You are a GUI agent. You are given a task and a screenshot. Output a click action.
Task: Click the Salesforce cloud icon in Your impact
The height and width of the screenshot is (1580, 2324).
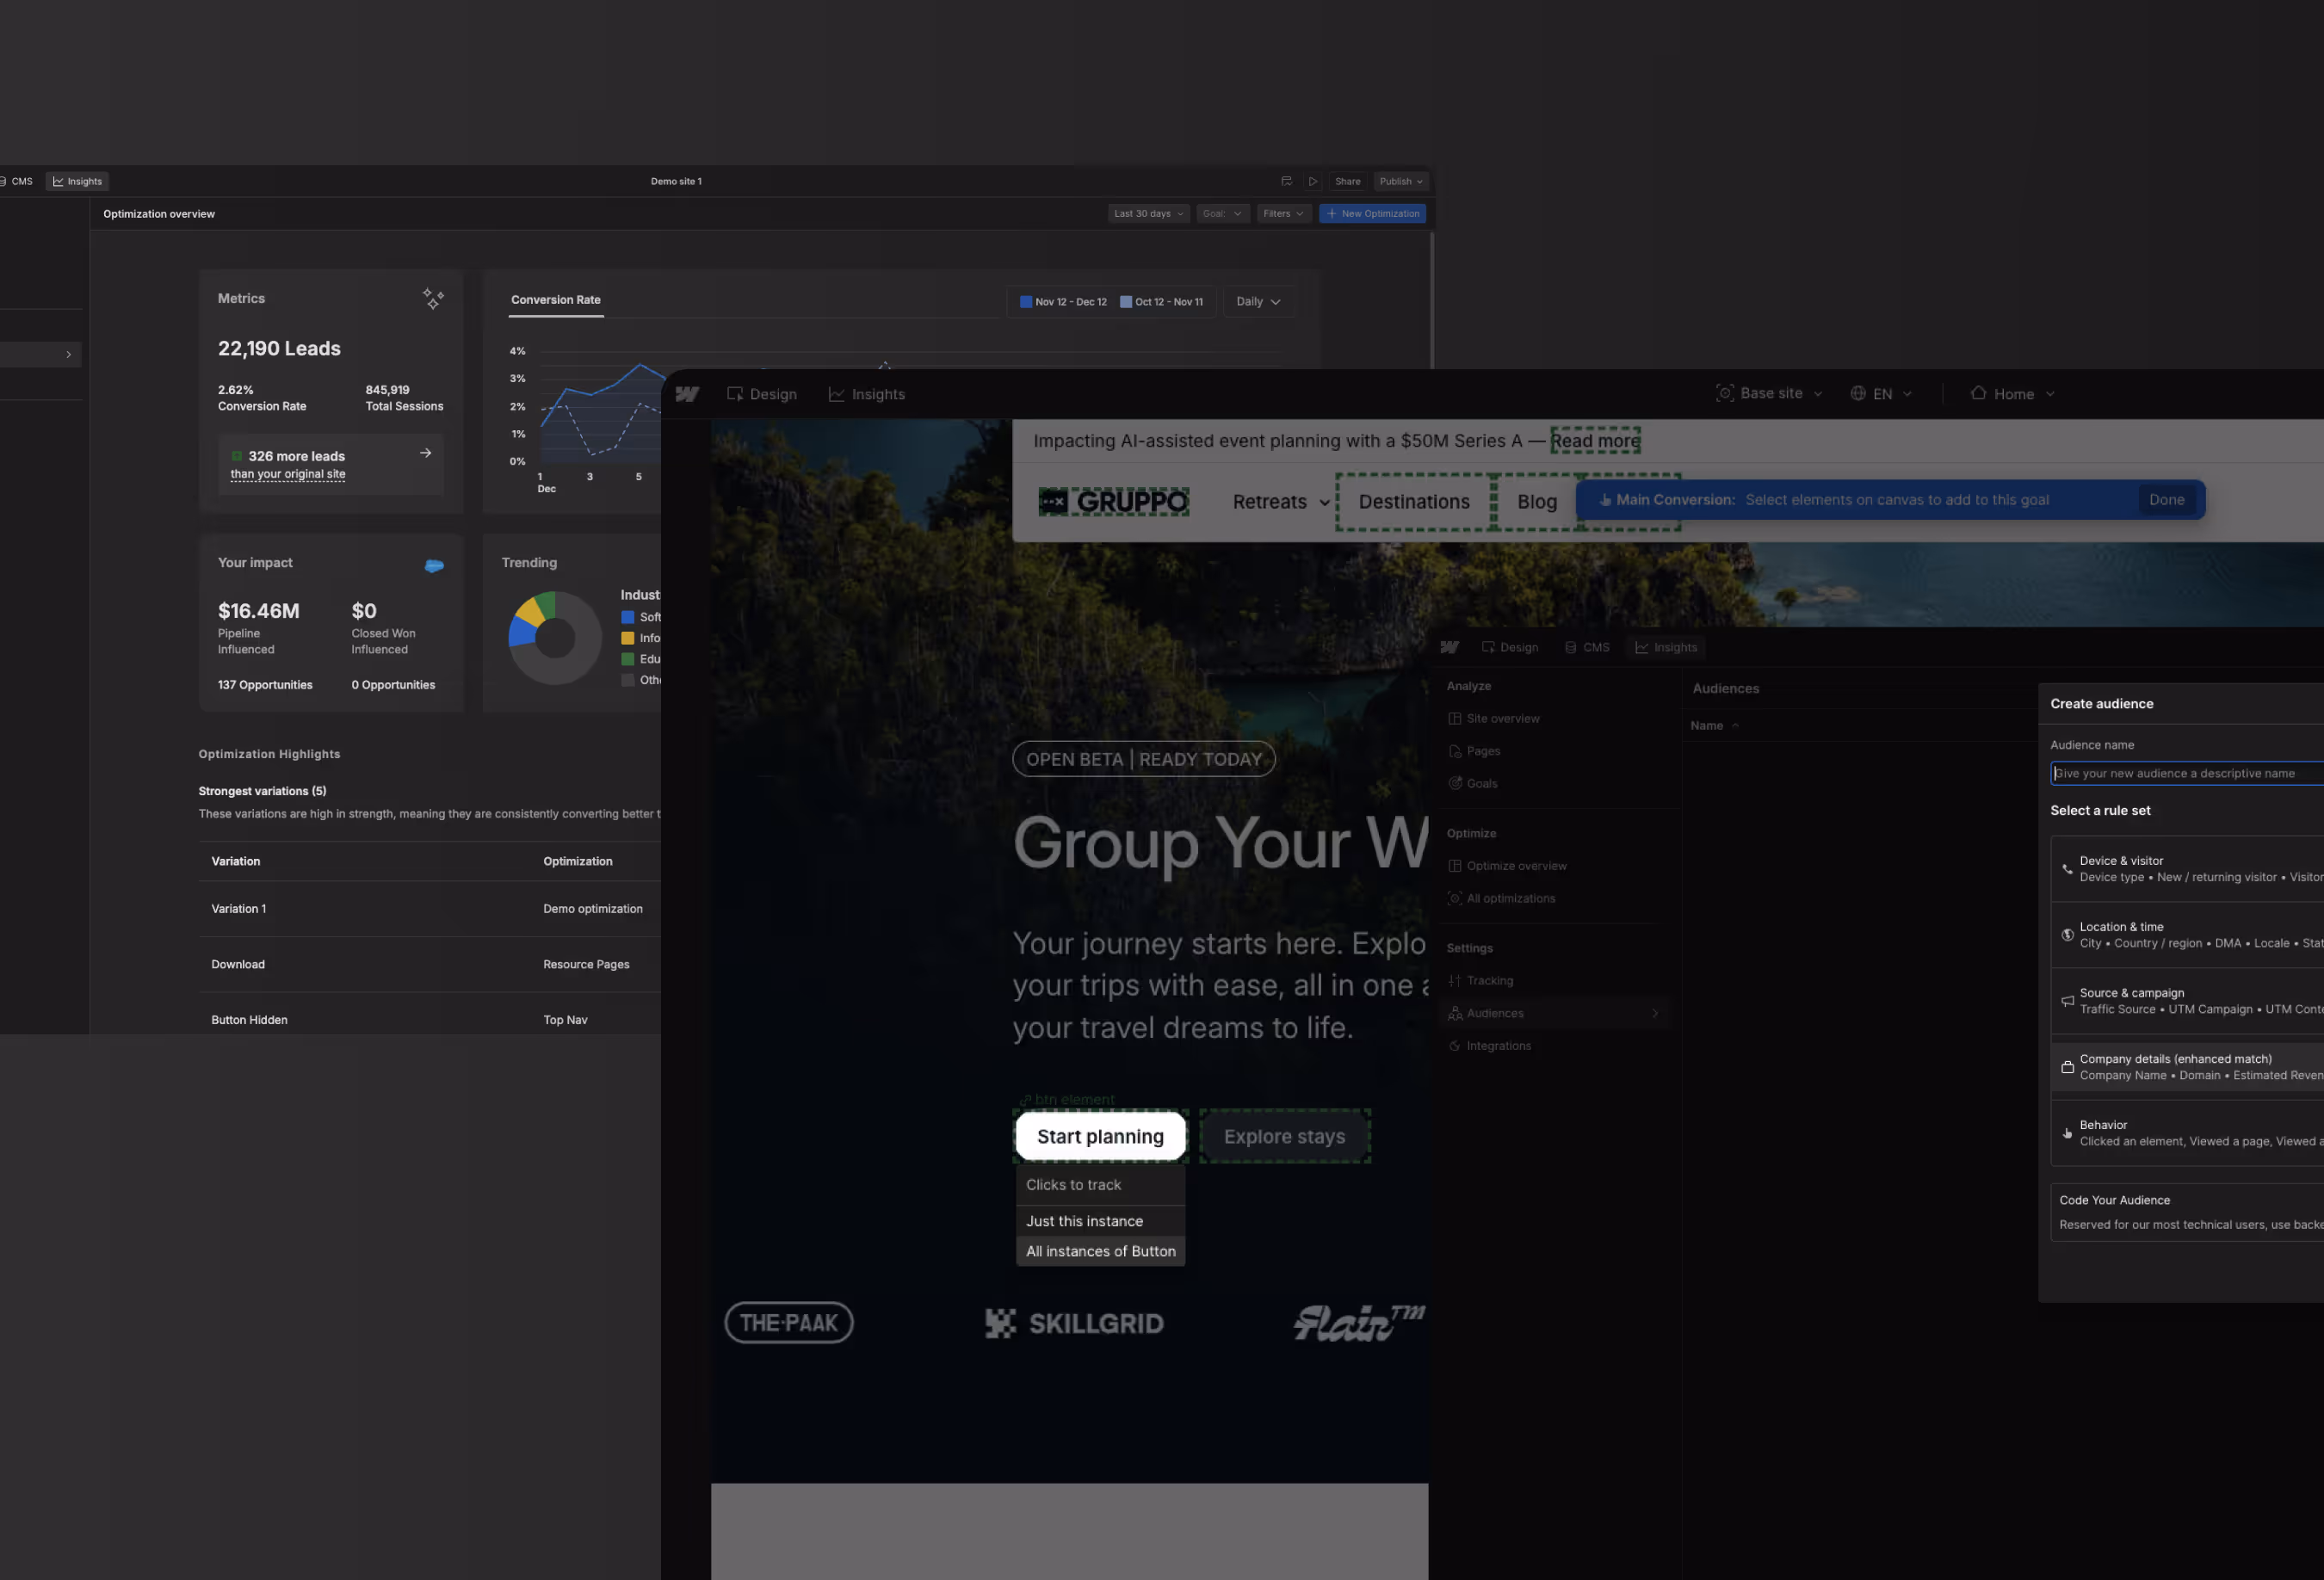[434, 565]
